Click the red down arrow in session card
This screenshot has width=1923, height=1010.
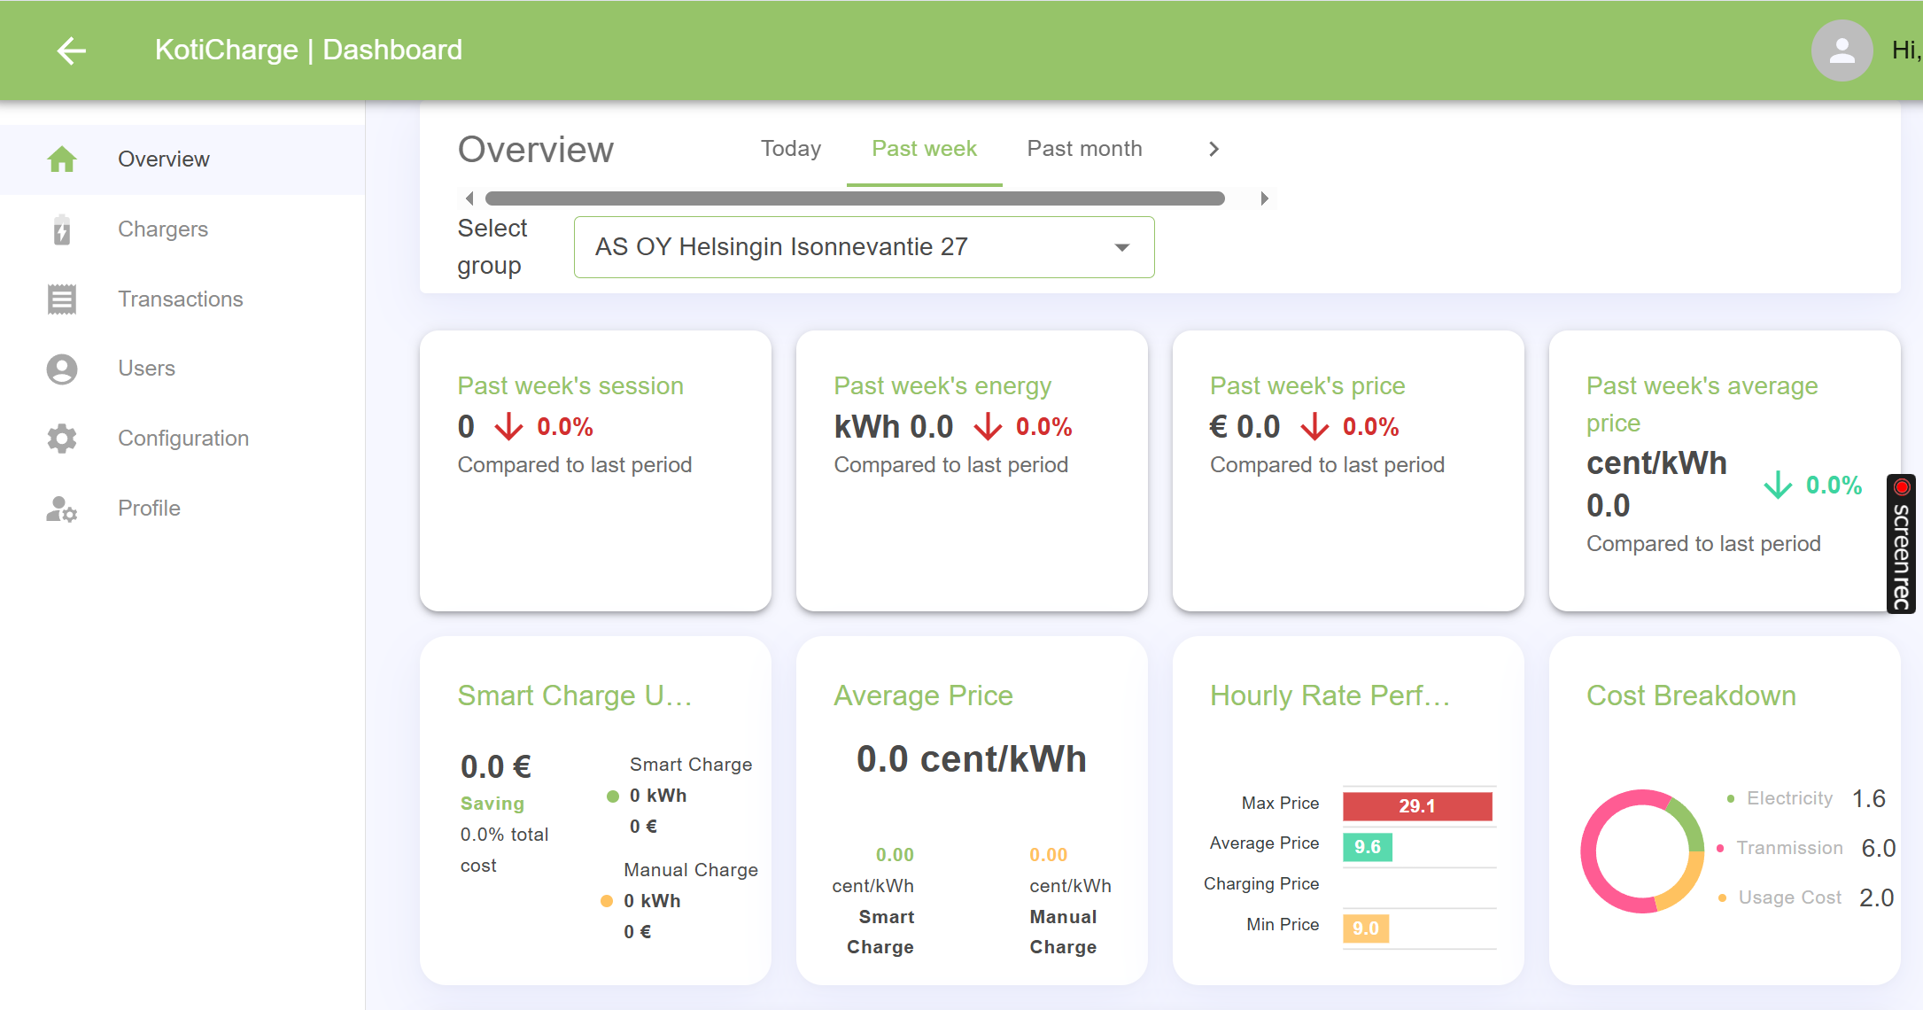(x=508, y=426)
